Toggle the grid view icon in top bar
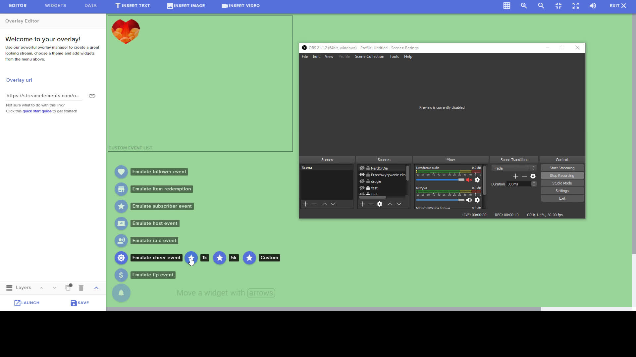Image resolution: width=636 pixels, height=357 pixels. (507, 6)
